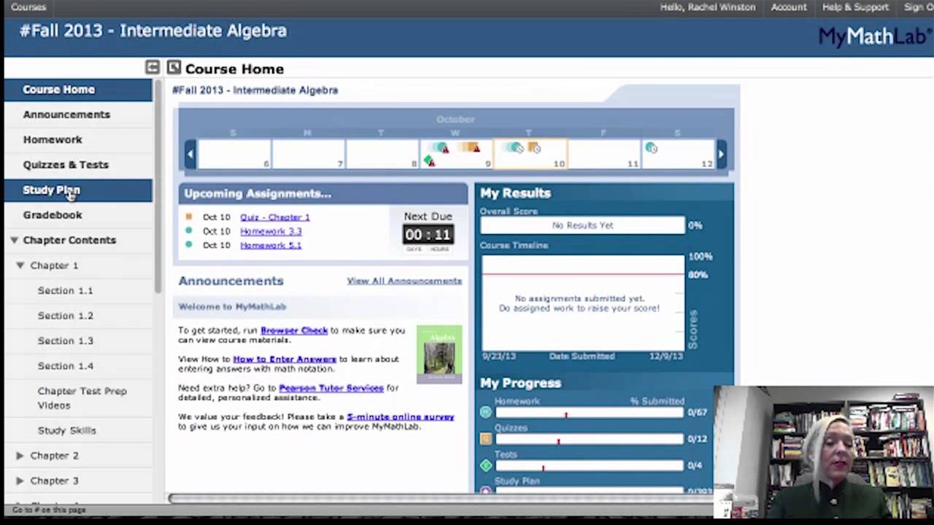Open Quiz - Chapter 1 link

[274, 217]
